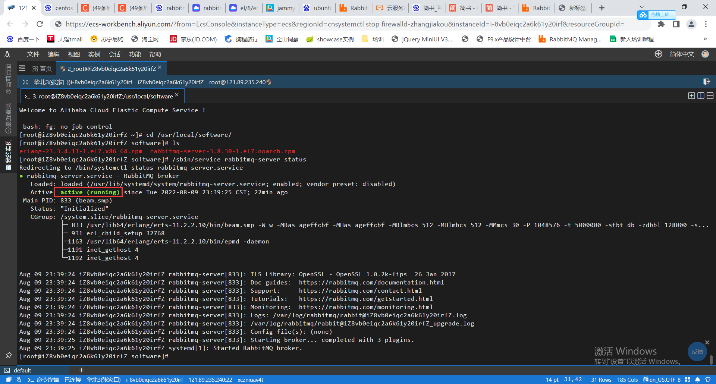Open the 简体中文 language selector

pyautogui.click(x=682, y=54)
